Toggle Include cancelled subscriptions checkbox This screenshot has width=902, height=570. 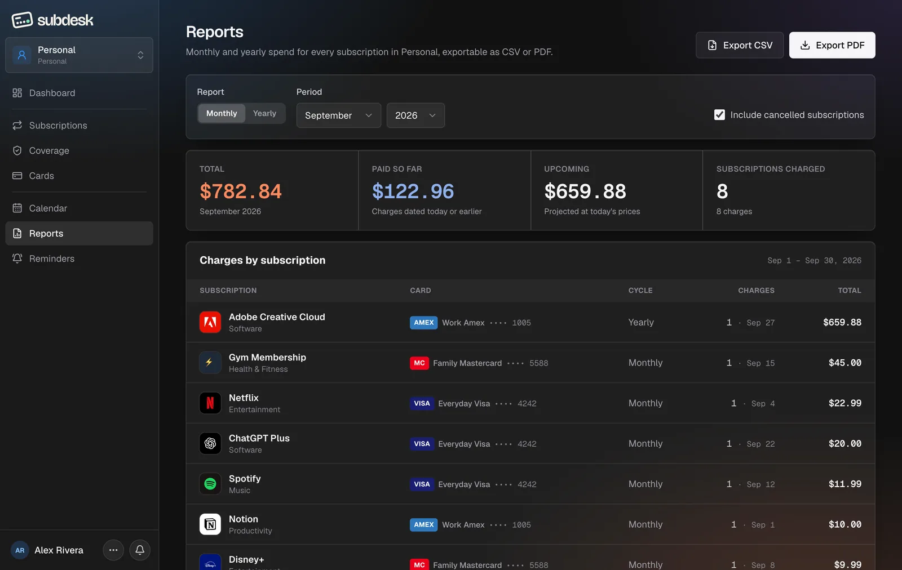click(719, 115)
